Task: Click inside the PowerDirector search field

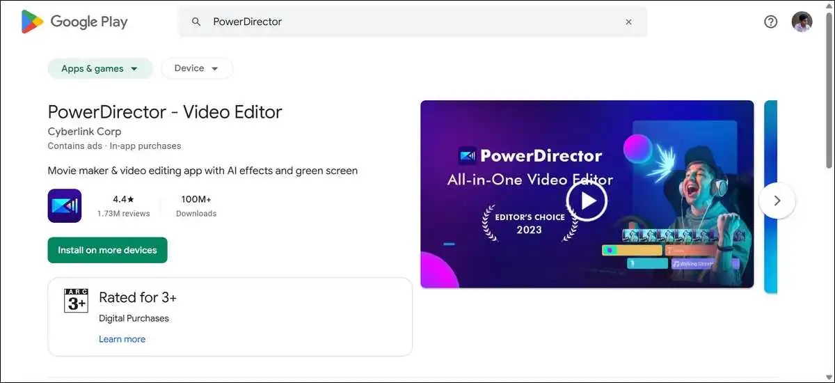Action: [x=412, y=22]
